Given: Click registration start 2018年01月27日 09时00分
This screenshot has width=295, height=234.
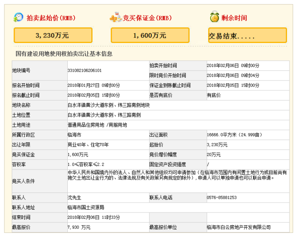Looking at the screenshot, I should 94,85.
